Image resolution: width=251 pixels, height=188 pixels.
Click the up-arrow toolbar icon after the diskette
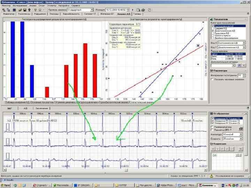[x=29, y=10]
